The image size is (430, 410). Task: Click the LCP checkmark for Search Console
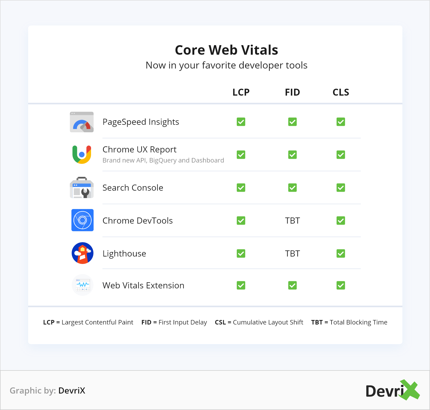(241, 188)
